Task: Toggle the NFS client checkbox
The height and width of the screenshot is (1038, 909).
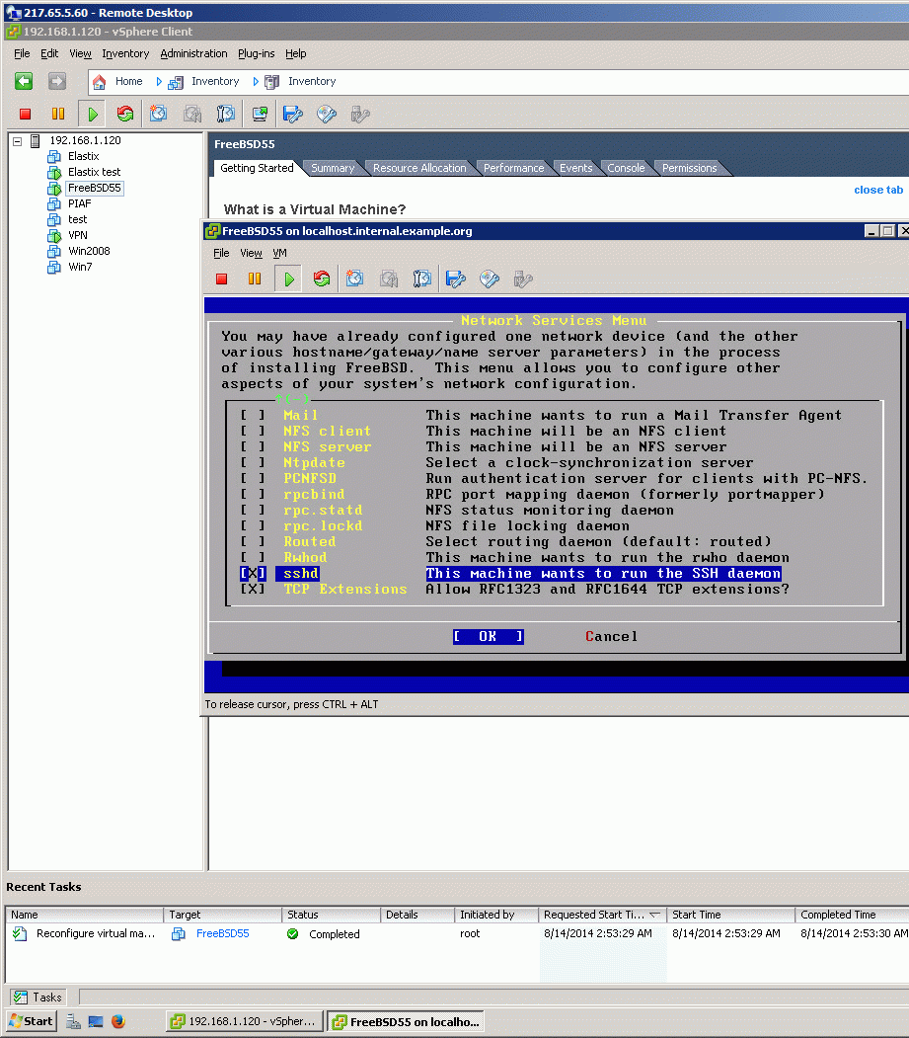Action: point(253,431)
